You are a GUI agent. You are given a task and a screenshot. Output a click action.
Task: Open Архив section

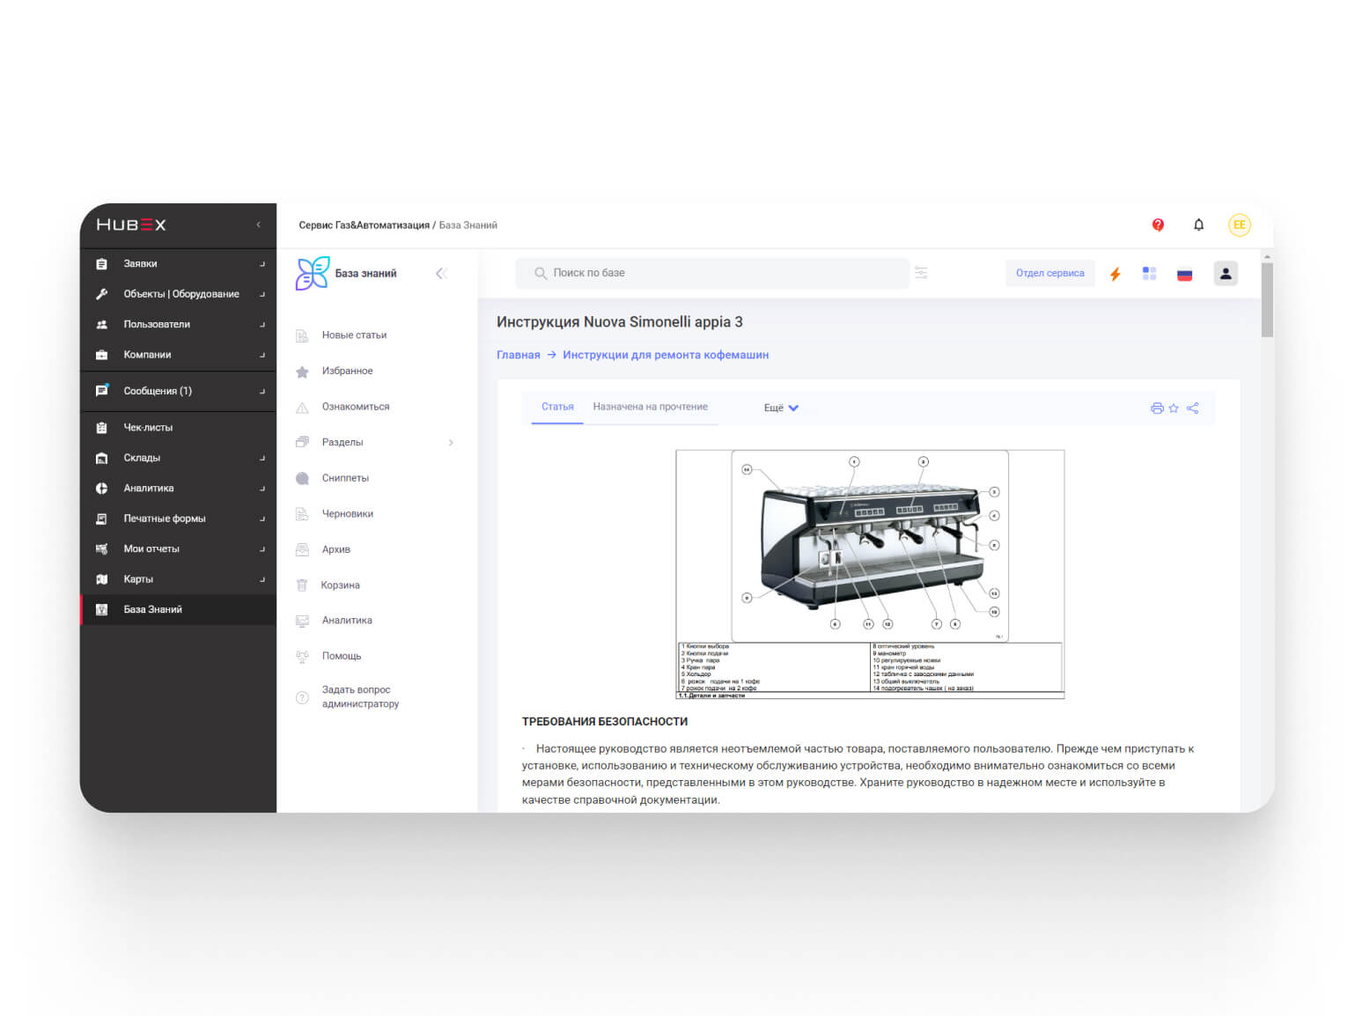pos(335,549)
